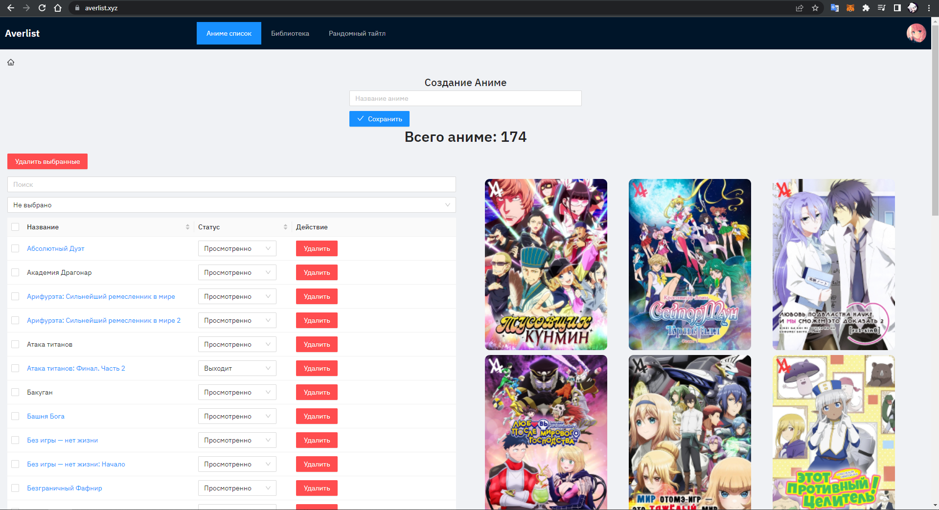The height and width of the screenshot is (510, 939).
Task: Open the share page icon
Action: [x=800, y=8]
